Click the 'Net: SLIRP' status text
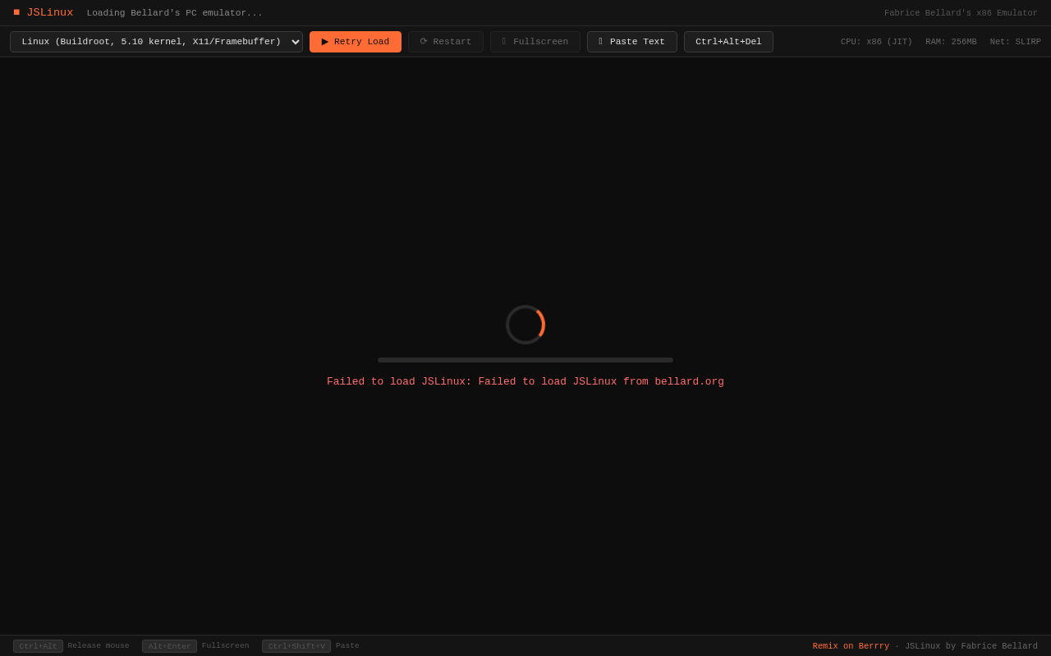 coord(1016,42)
